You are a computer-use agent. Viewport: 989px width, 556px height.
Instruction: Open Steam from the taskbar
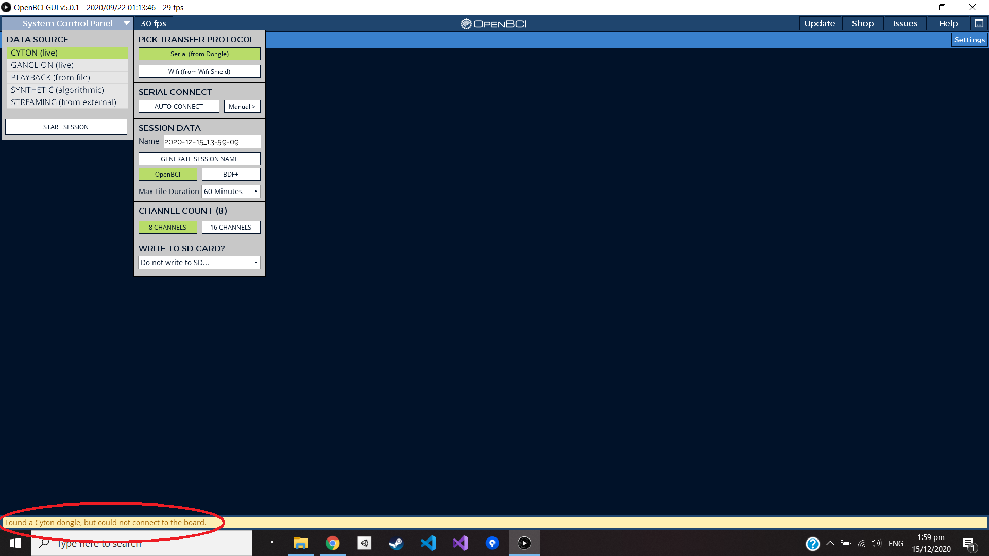point(396,543)
